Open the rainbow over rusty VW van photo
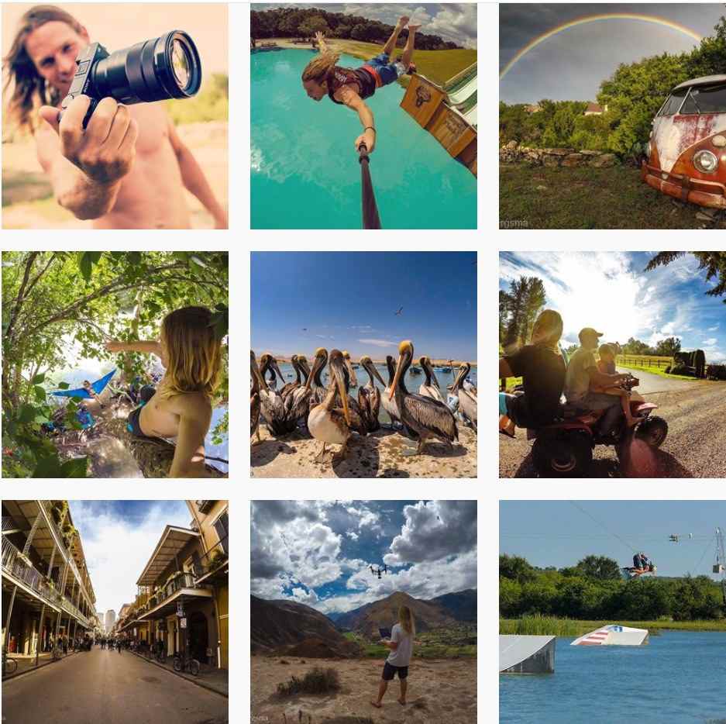726x724 pixels. coord(613,116)
